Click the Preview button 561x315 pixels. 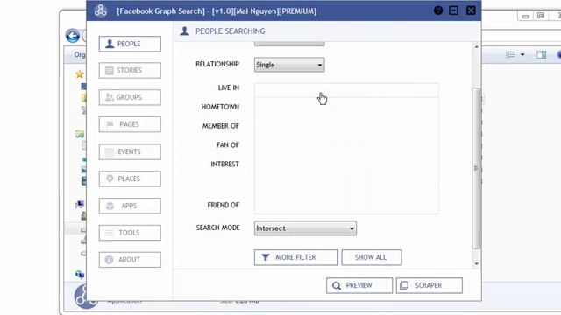tap(359, 286)
